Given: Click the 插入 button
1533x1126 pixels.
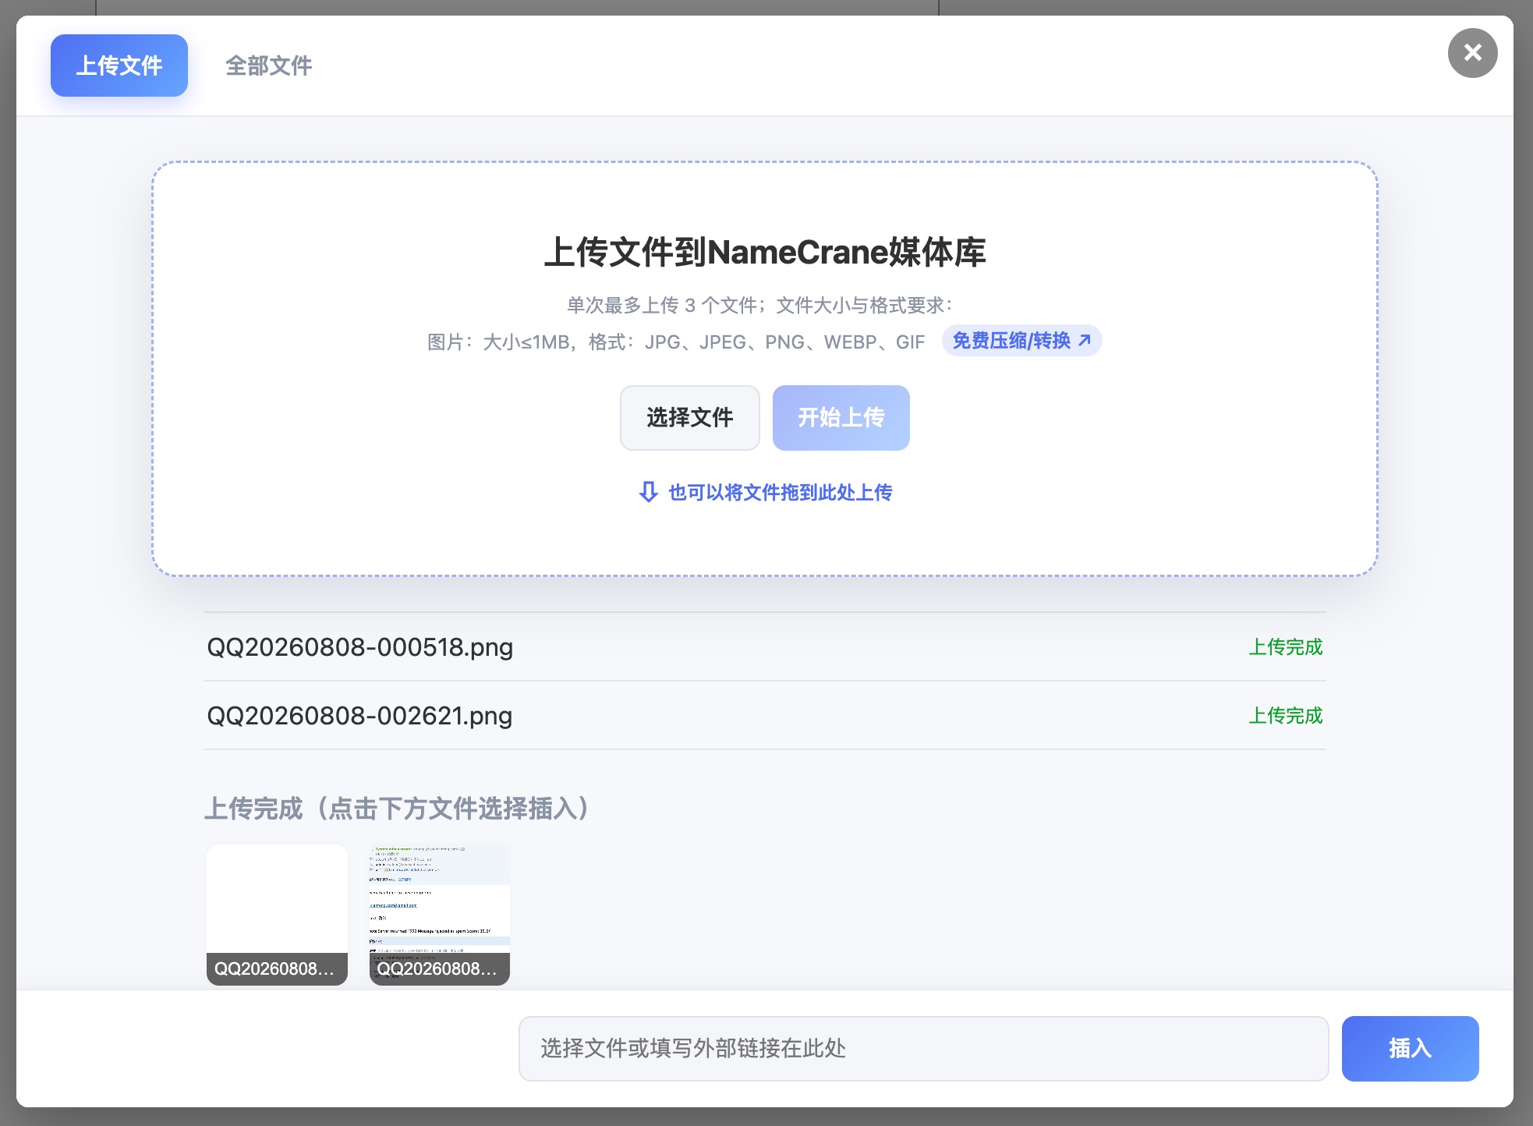Looking at the screenshot, I should tap(1410, 1049).
